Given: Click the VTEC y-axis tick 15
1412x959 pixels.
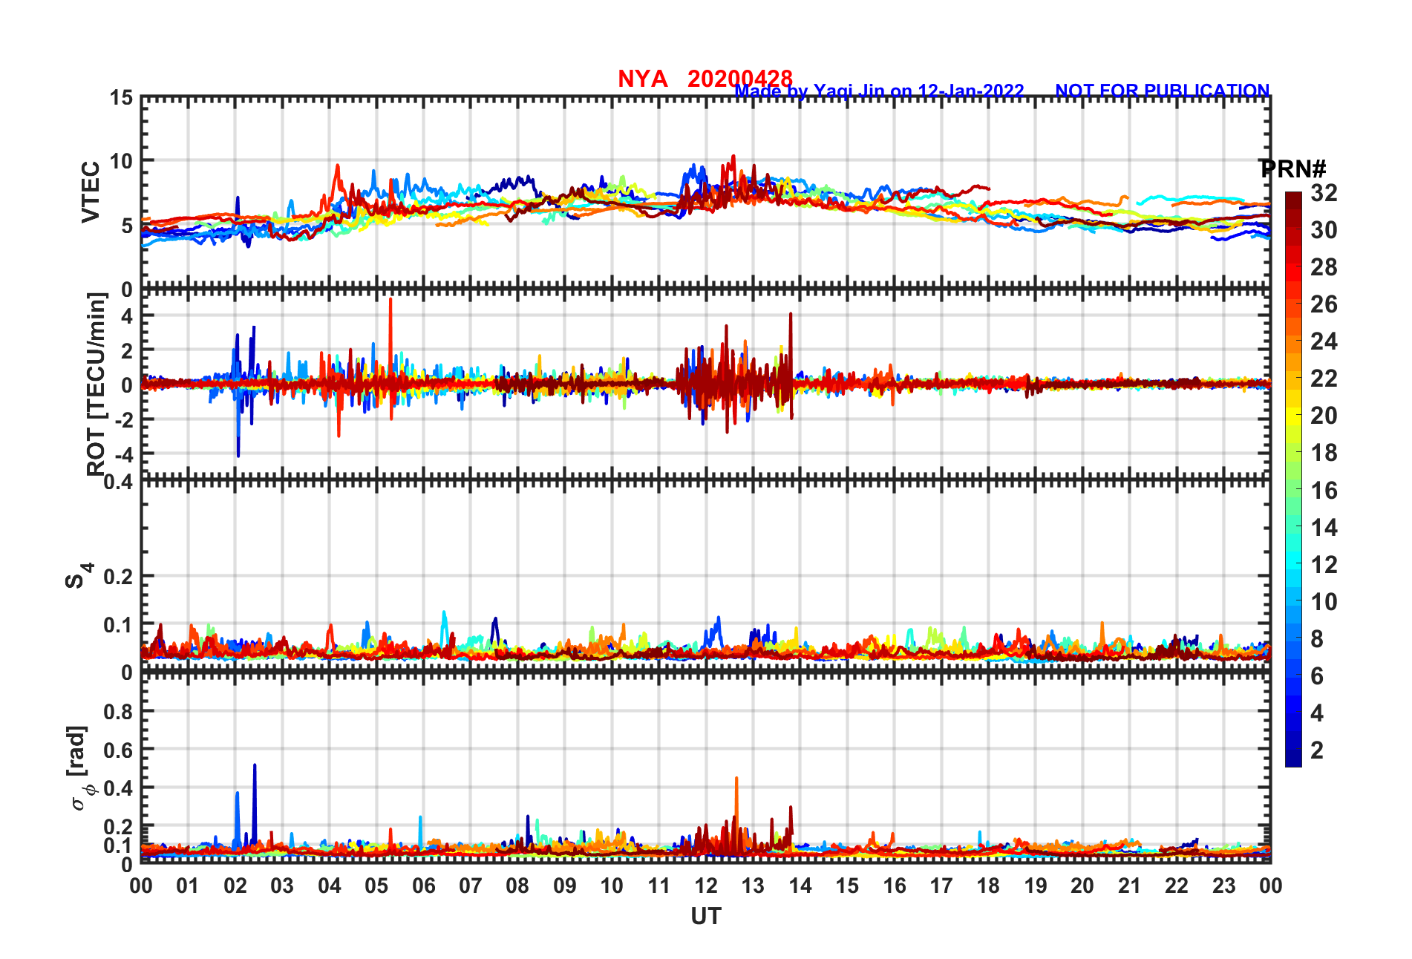Looking at the screenshot, I should (122, 98).
